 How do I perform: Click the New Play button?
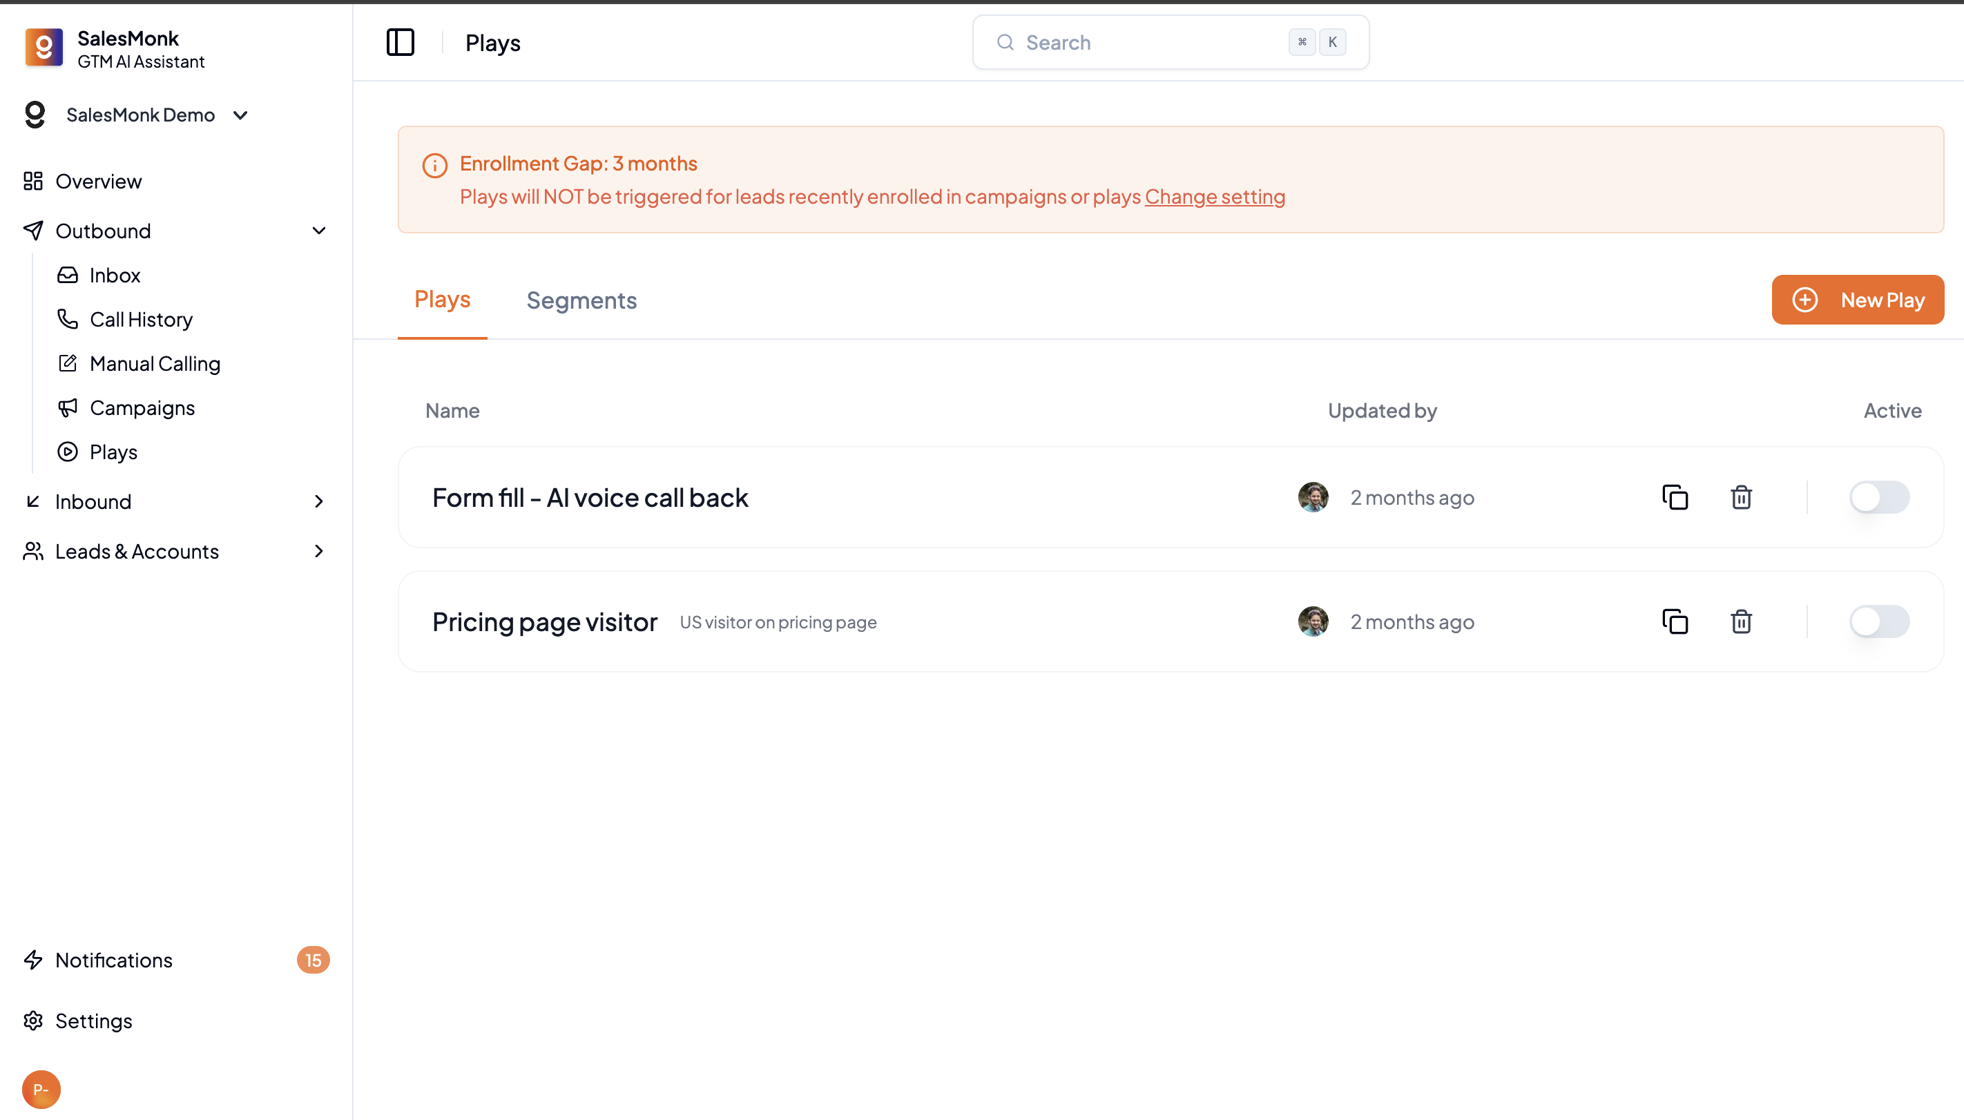click(1857, 300)
